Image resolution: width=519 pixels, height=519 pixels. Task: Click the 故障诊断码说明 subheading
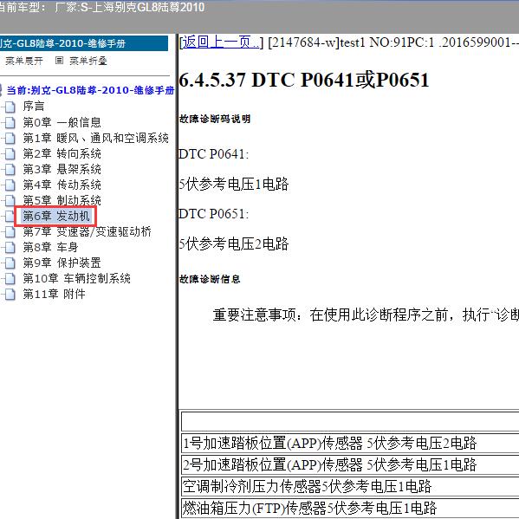[215, 119]
